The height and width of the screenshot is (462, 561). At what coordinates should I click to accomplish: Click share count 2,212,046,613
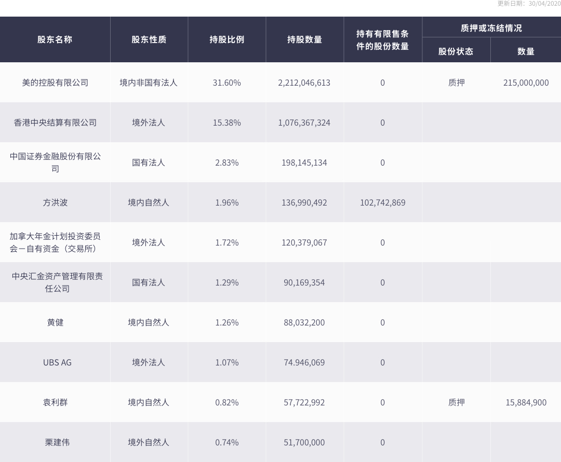point(304,83)
